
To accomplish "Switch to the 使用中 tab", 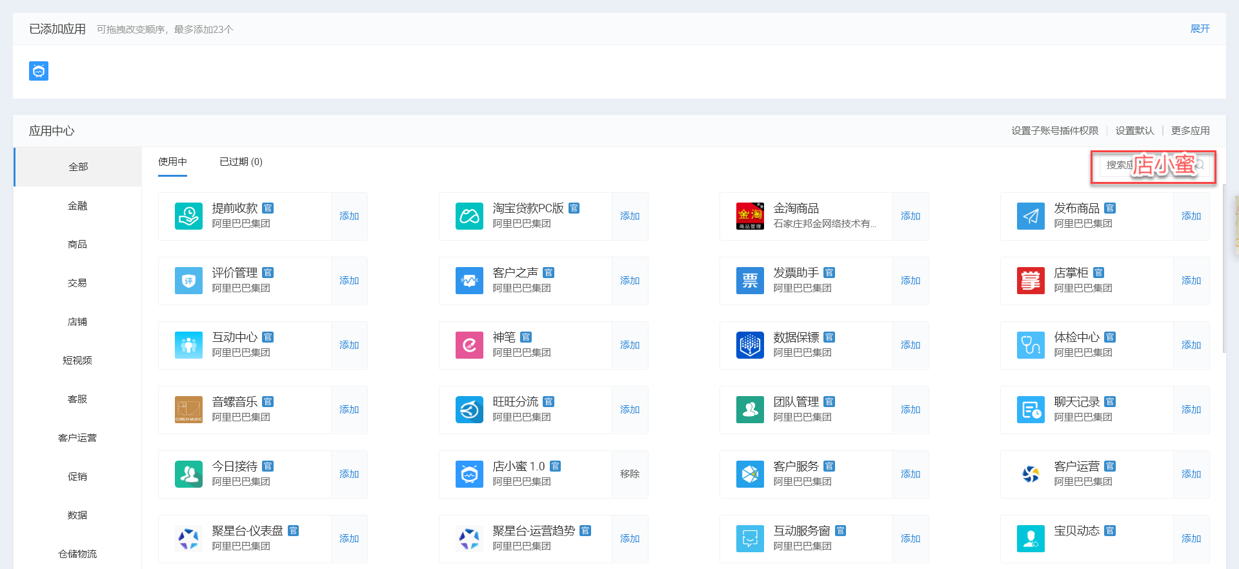I will tap(172, 162).
